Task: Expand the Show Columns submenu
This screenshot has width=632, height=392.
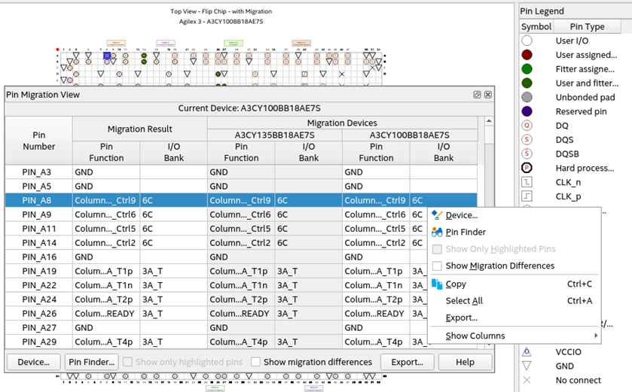Action: pos(514,336)
